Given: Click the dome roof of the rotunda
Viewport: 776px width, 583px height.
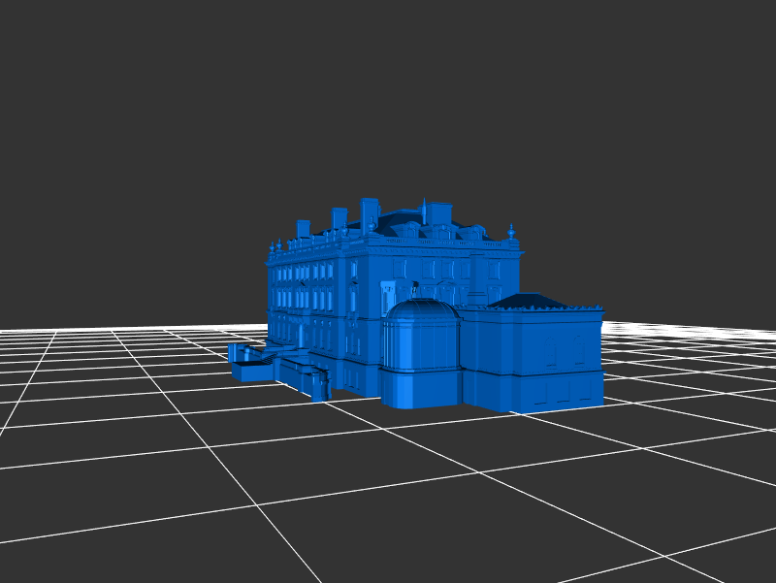Looking at the screenshot, I should click(421, 308).
